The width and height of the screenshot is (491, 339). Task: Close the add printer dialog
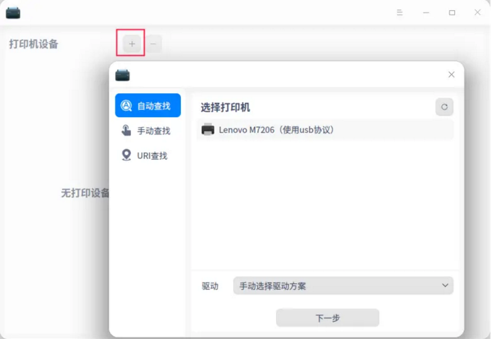(x=451, y=75)
